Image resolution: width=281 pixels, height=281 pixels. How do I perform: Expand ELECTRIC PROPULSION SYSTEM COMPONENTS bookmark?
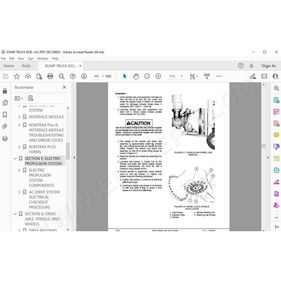[x=19, y=170]
